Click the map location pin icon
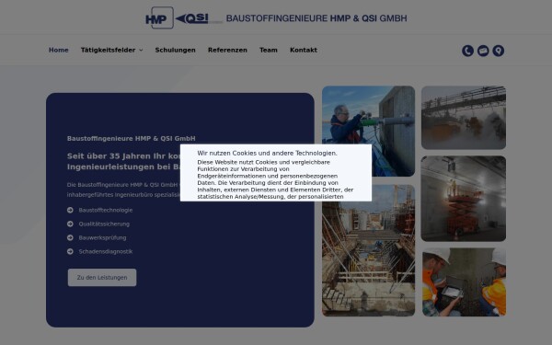This screenshot has width=552, height=345. point(498,51)
